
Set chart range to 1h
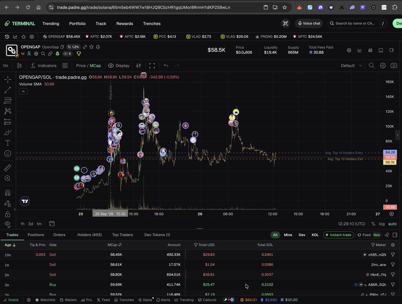22,224
